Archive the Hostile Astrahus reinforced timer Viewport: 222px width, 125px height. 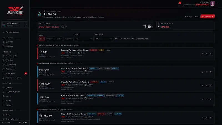[x=206, y=86]
